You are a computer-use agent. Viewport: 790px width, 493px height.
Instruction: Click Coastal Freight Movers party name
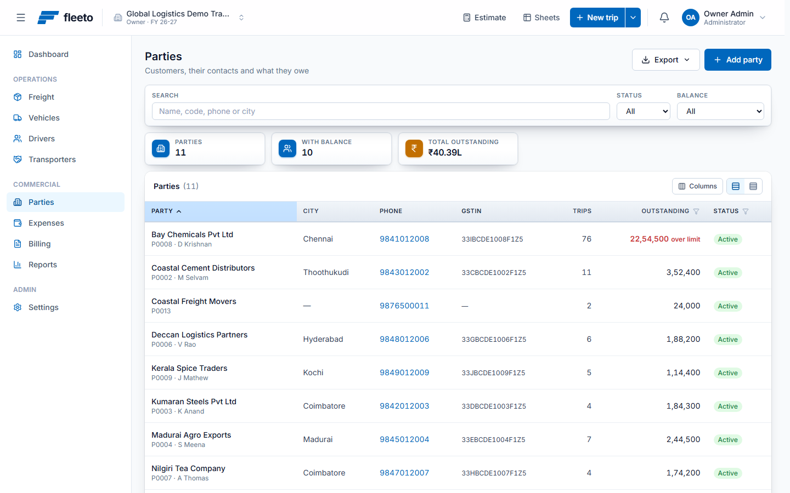pos(194,301)
